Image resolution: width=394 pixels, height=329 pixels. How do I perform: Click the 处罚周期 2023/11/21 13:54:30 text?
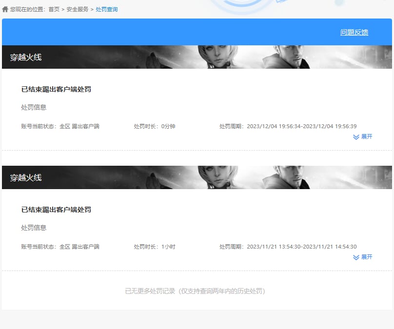coord(288,247)
